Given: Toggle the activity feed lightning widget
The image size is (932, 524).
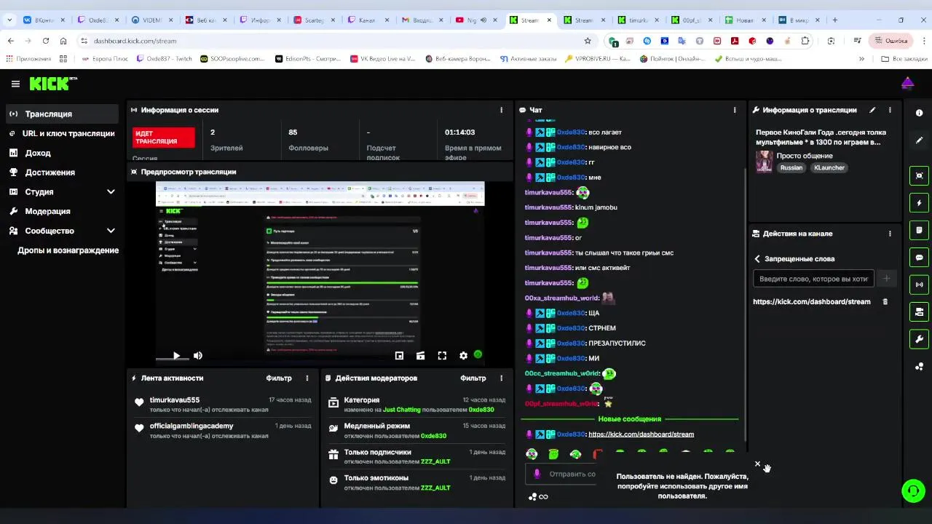Looking at the screenshot, I should [919, 203].
